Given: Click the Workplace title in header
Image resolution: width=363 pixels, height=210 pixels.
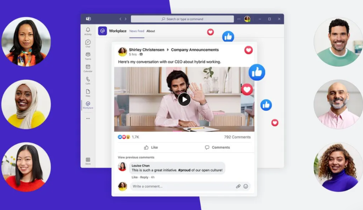Looking at the screenshot, I should 118,31.
